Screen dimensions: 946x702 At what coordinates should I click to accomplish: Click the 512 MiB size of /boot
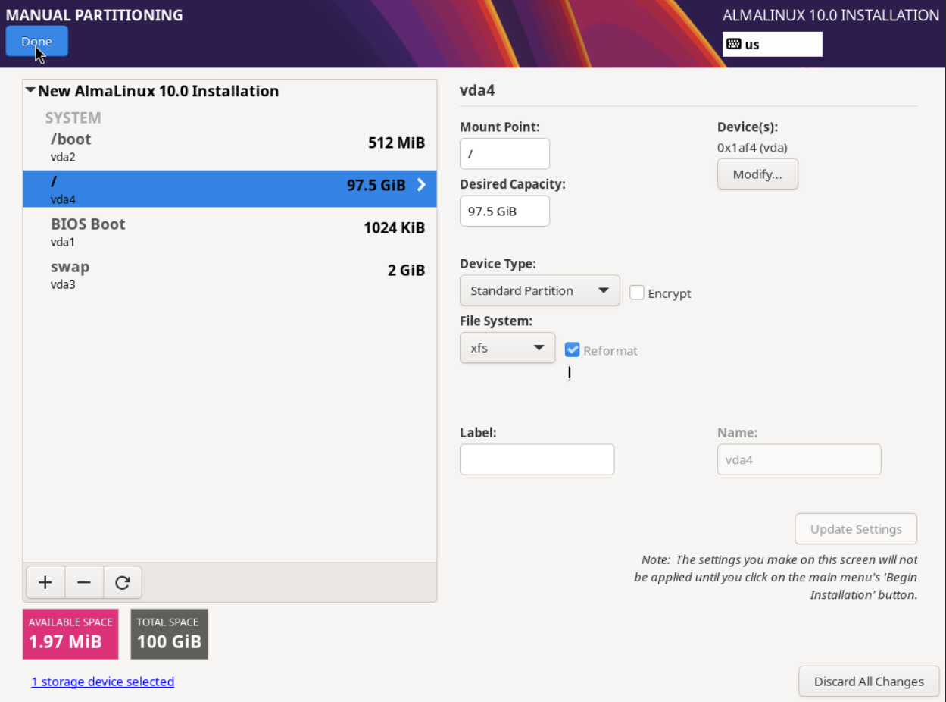(396, 143)
